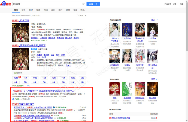Expand the 更多» tab menu
188x122 pixels.
[x=83, y=10]
